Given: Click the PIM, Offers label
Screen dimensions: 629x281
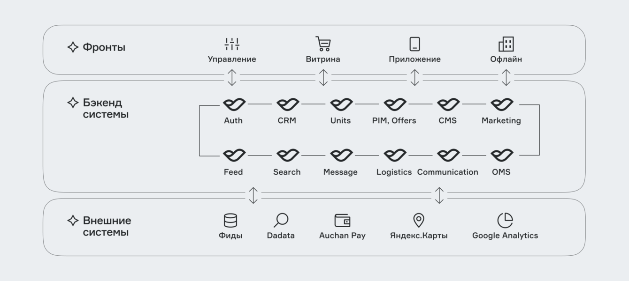Looking at the screenshot, I should pos(394,120).
